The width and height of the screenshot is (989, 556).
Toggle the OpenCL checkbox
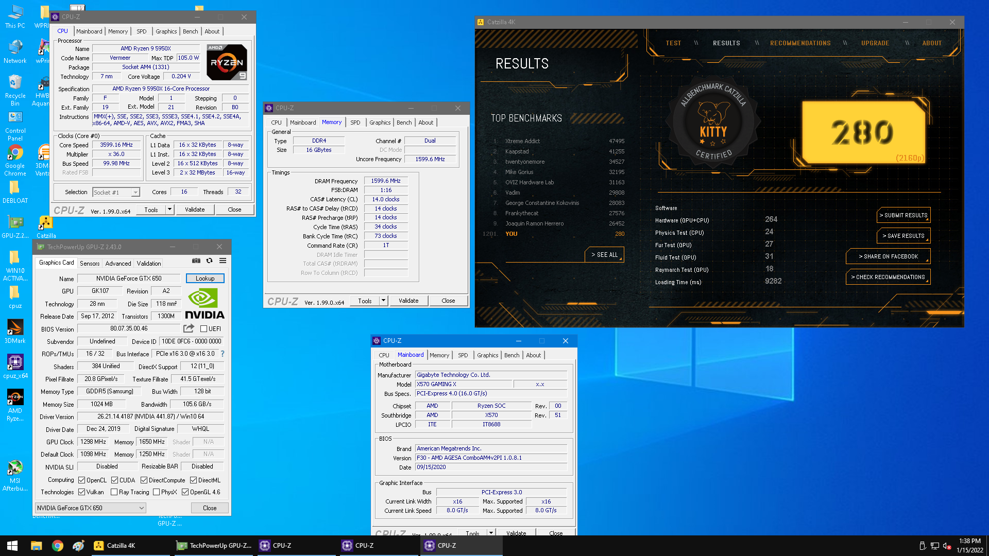point(81,480)
